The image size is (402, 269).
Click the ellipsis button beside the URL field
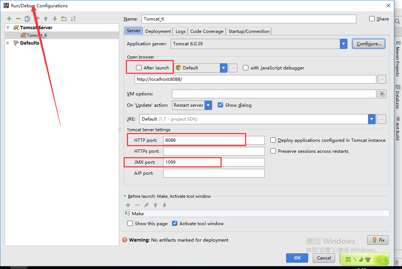click(382, 79)
